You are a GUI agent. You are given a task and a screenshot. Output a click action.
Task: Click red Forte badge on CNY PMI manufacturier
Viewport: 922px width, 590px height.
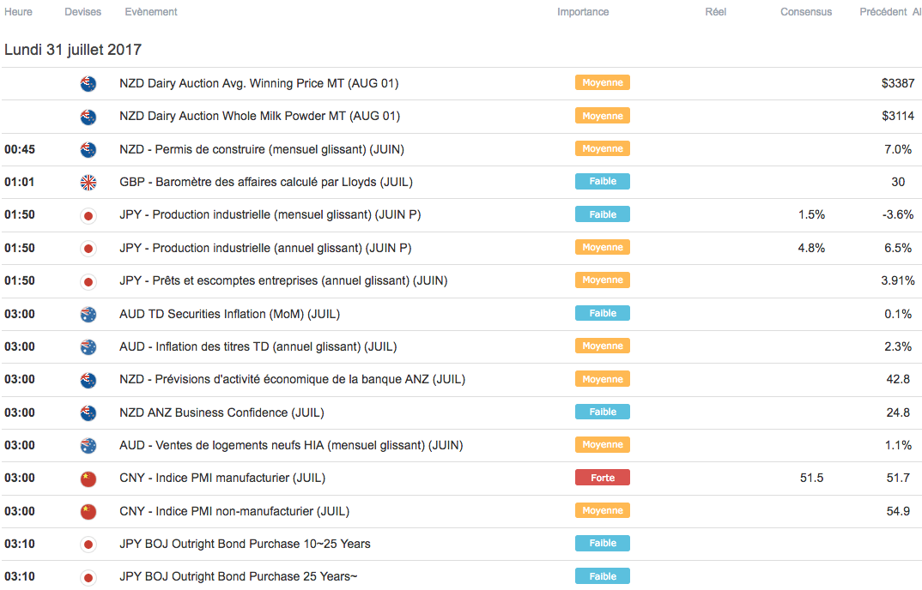[x=603, y=478]
